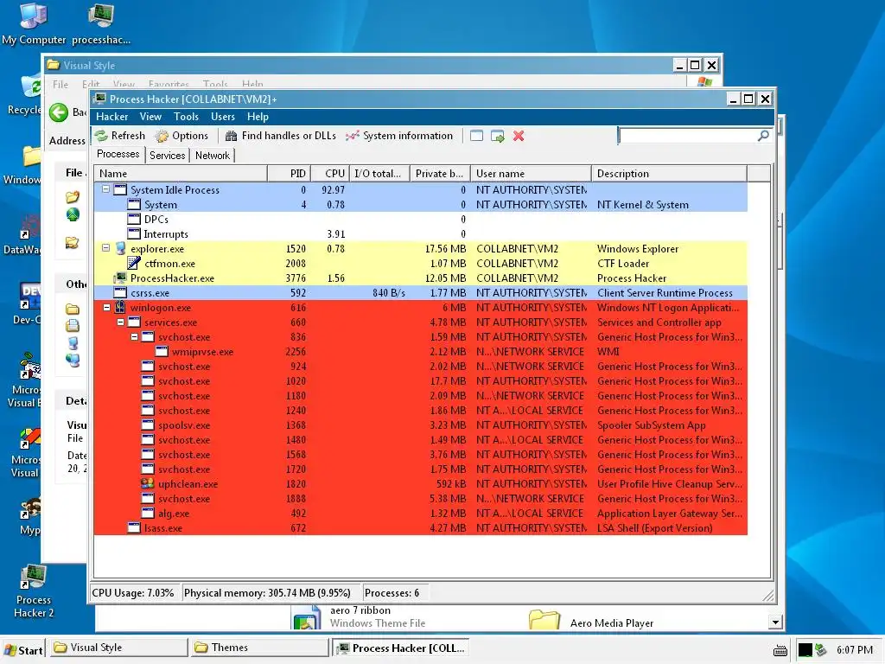Viewport: 885px width, 664px height.
Task: Open the Users menu
Action: tap(223, 117)
